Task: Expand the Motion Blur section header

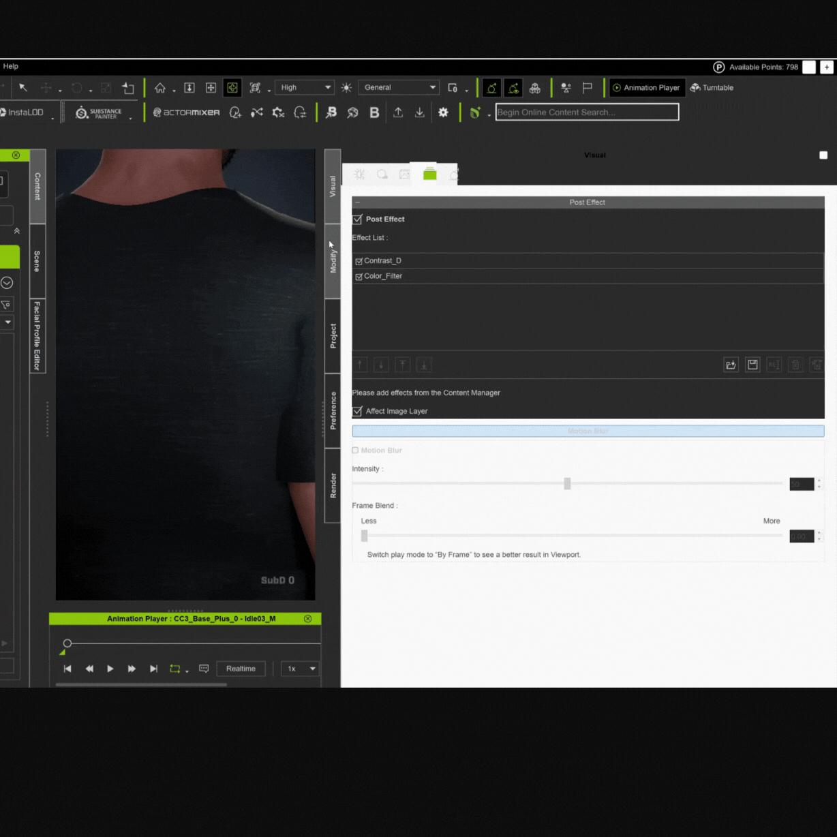Action: click(x=588, y=431)
